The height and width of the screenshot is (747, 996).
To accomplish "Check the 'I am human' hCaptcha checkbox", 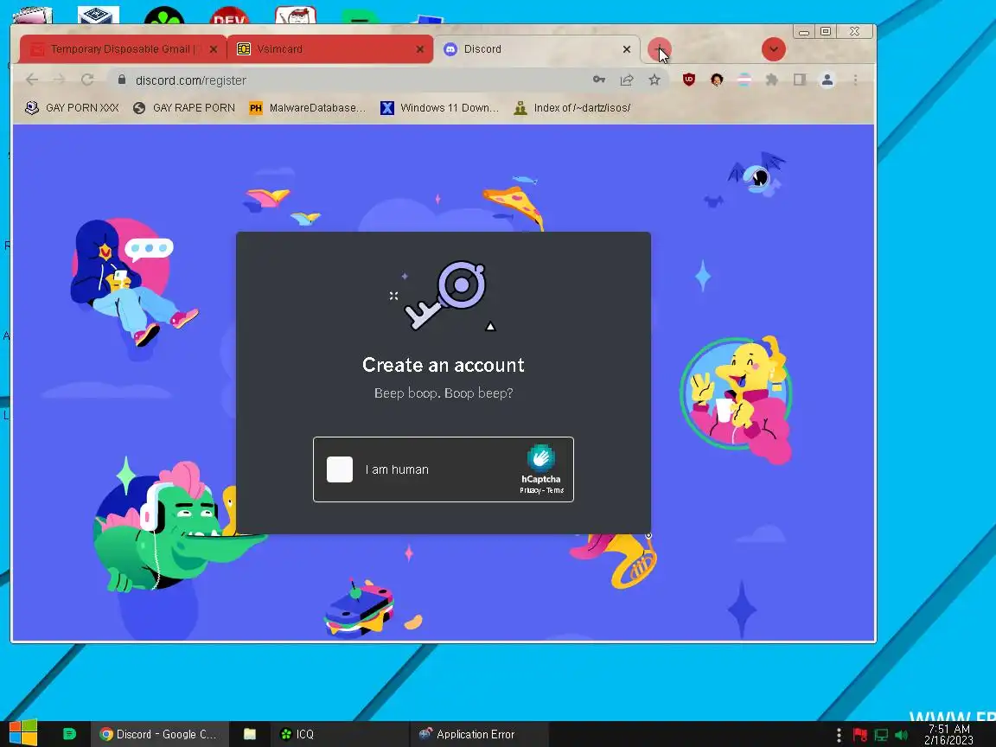I will [x=339, y=469].
